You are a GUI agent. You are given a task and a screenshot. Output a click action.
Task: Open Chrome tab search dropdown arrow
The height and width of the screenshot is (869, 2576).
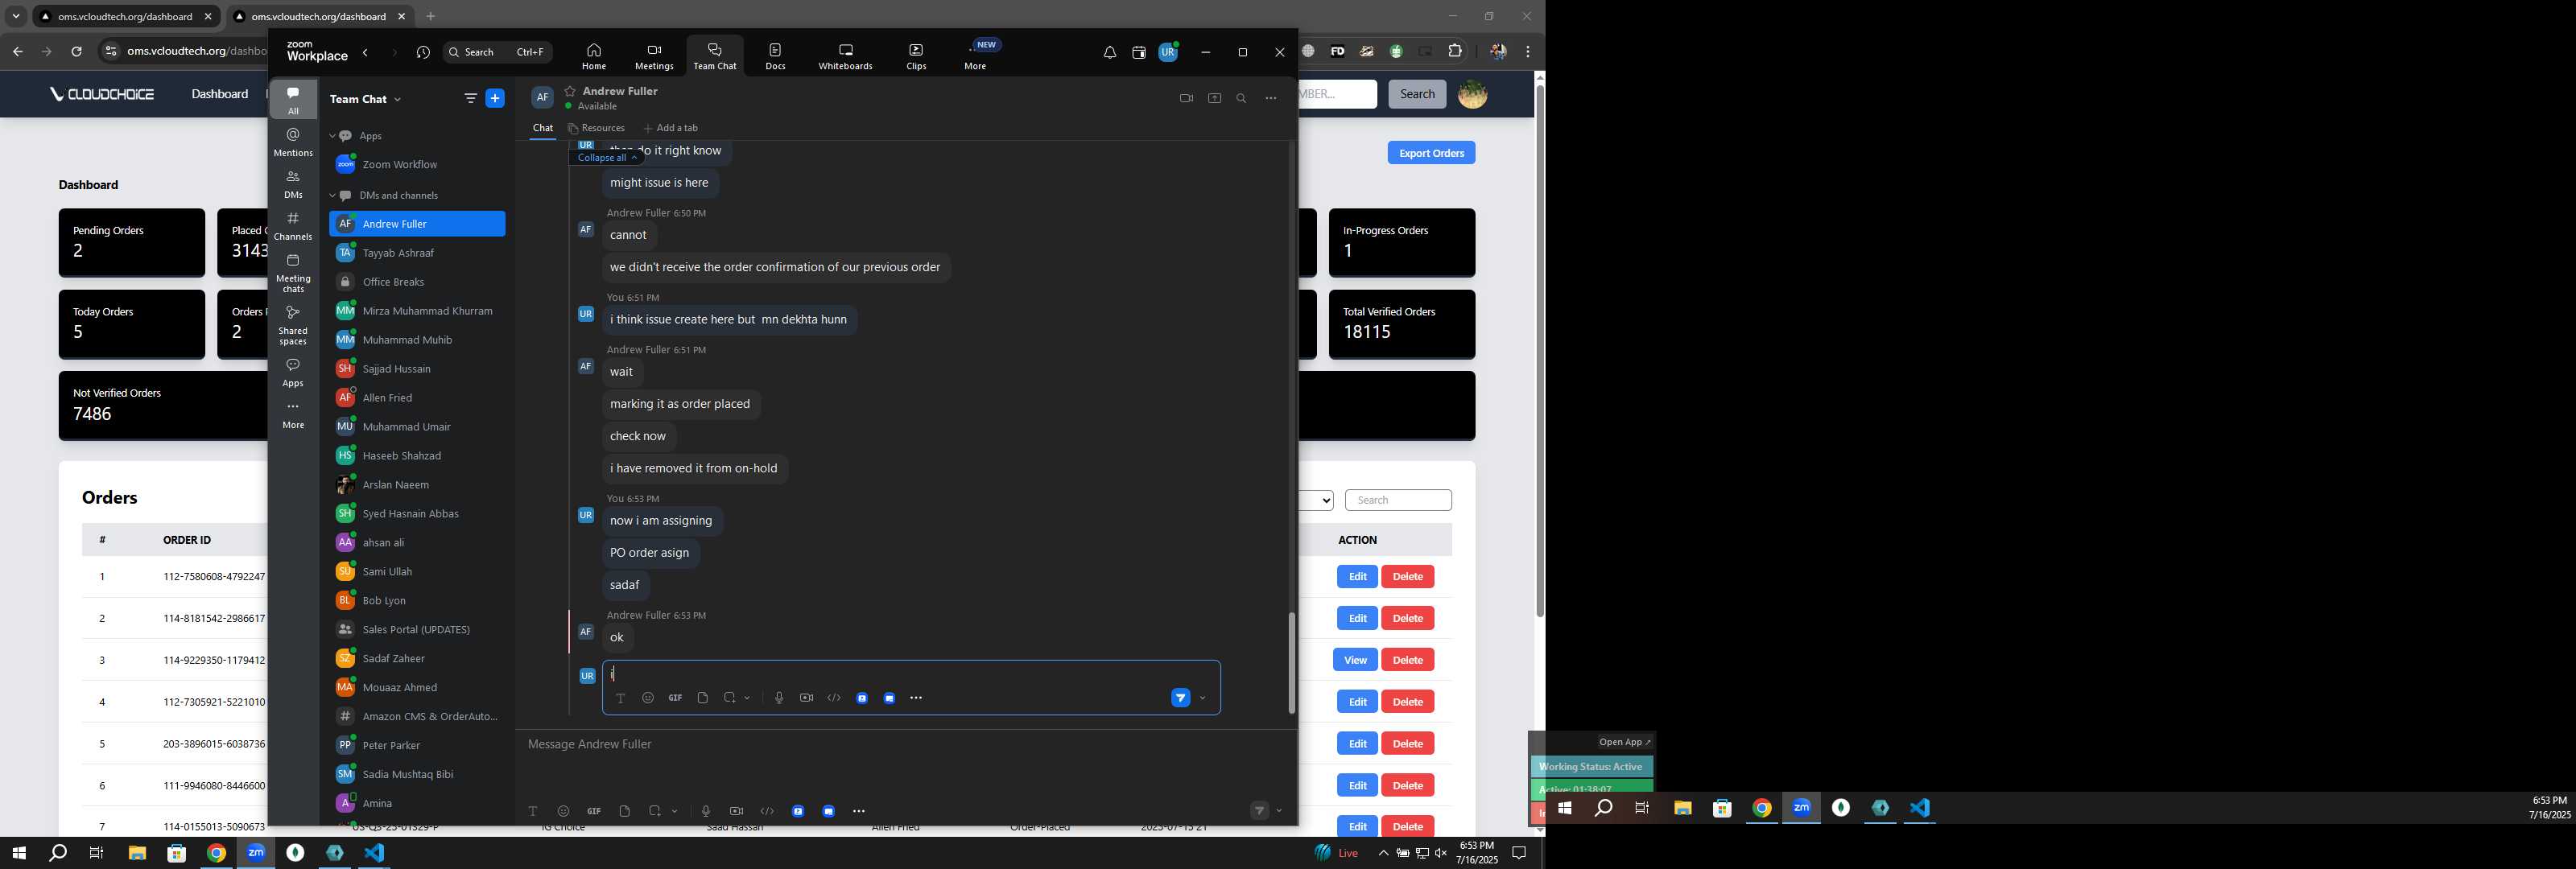pos(16,16)
